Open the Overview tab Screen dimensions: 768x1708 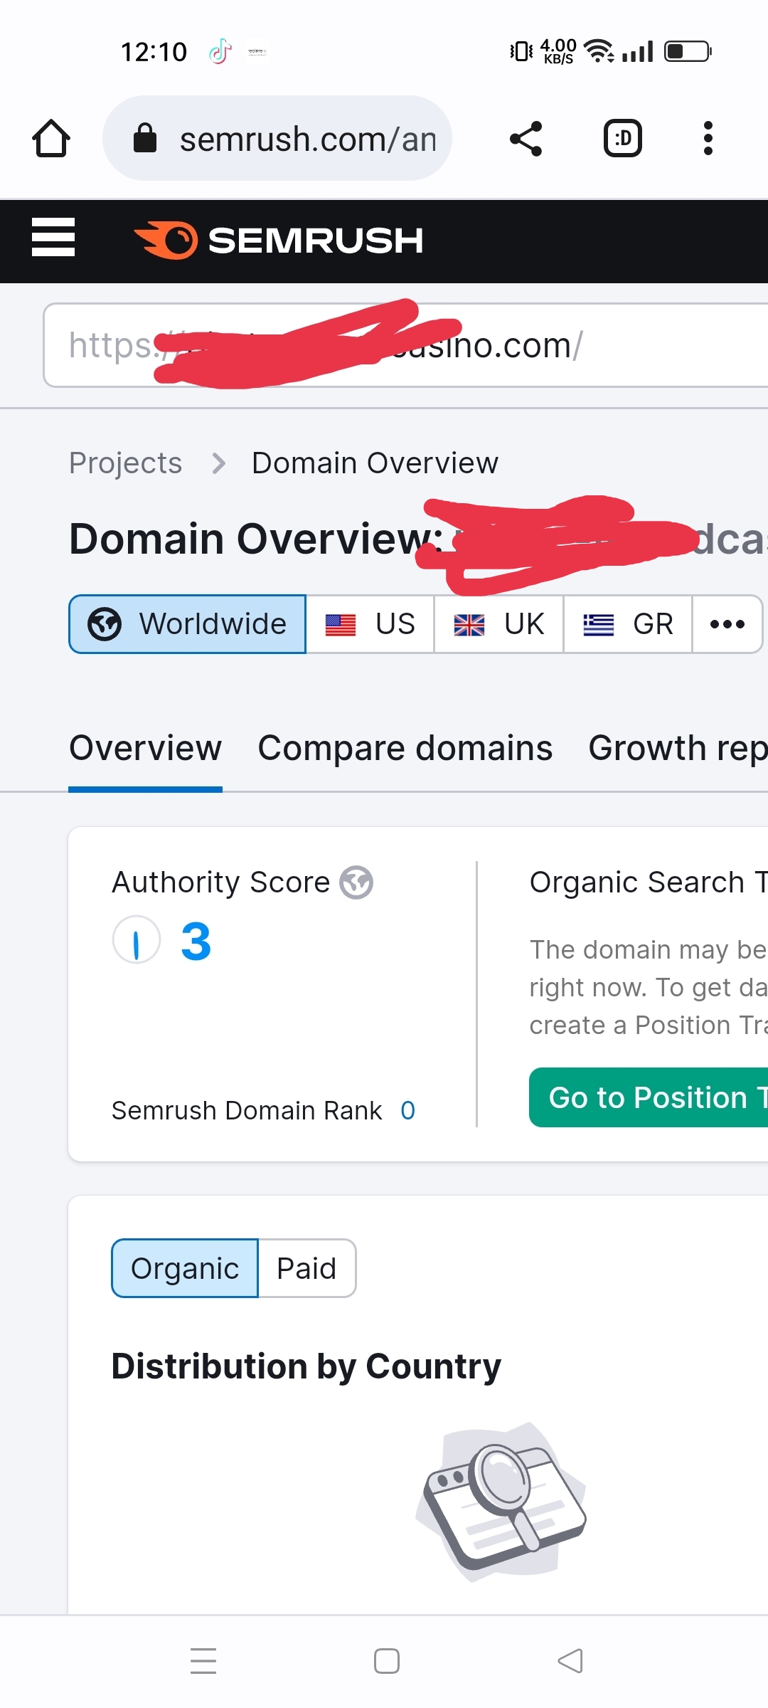(x=145, y=748)
